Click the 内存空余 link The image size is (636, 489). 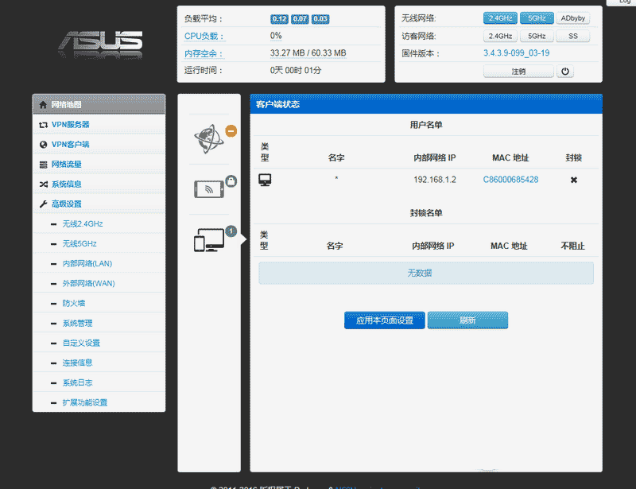click(204, 53)
